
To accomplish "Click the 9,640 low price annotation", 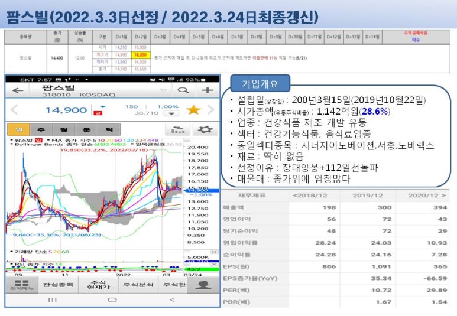I will click(x=57, y=234).
